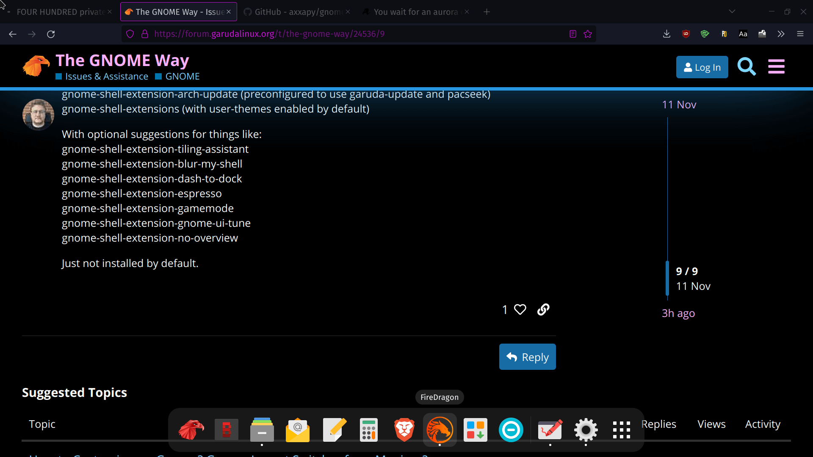Sort suggested topics by Views

pyautogui.click(x=711, y=424)
